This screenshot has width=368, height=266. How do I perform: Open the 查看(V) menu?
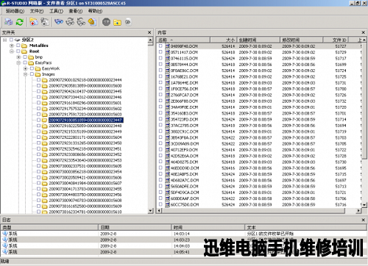(76, 11)
